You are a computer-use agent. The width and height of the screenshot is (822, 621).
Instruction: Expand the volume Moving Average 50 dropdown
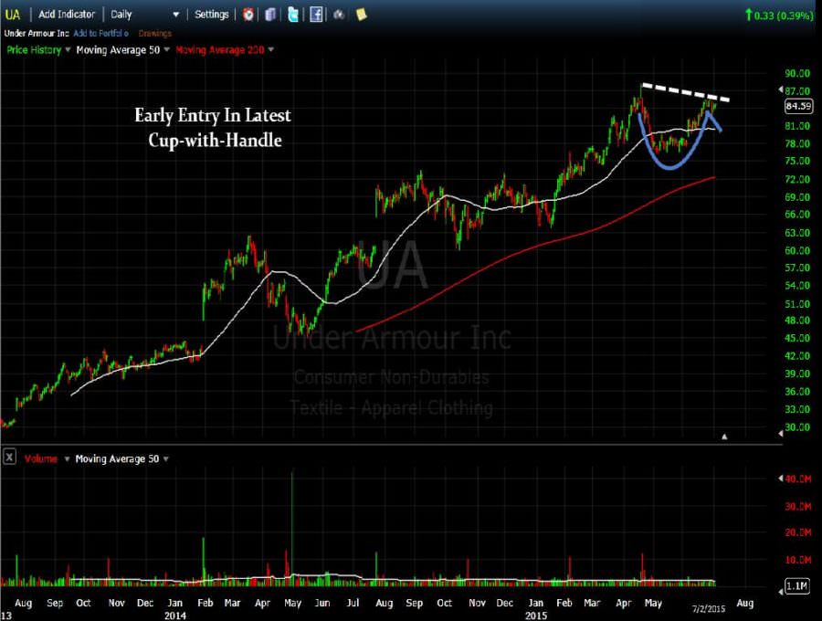[x=165, y=459]
